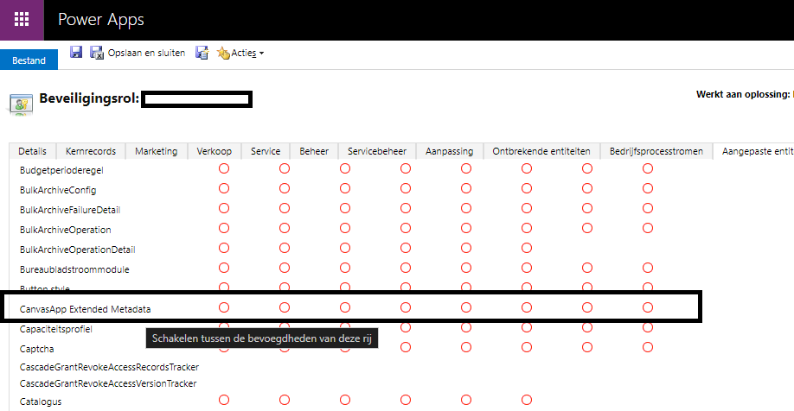Click Opslaan en sluiten text button
Image resolution: width=794 pixels, height=411 pixels.
pos(146,54)
